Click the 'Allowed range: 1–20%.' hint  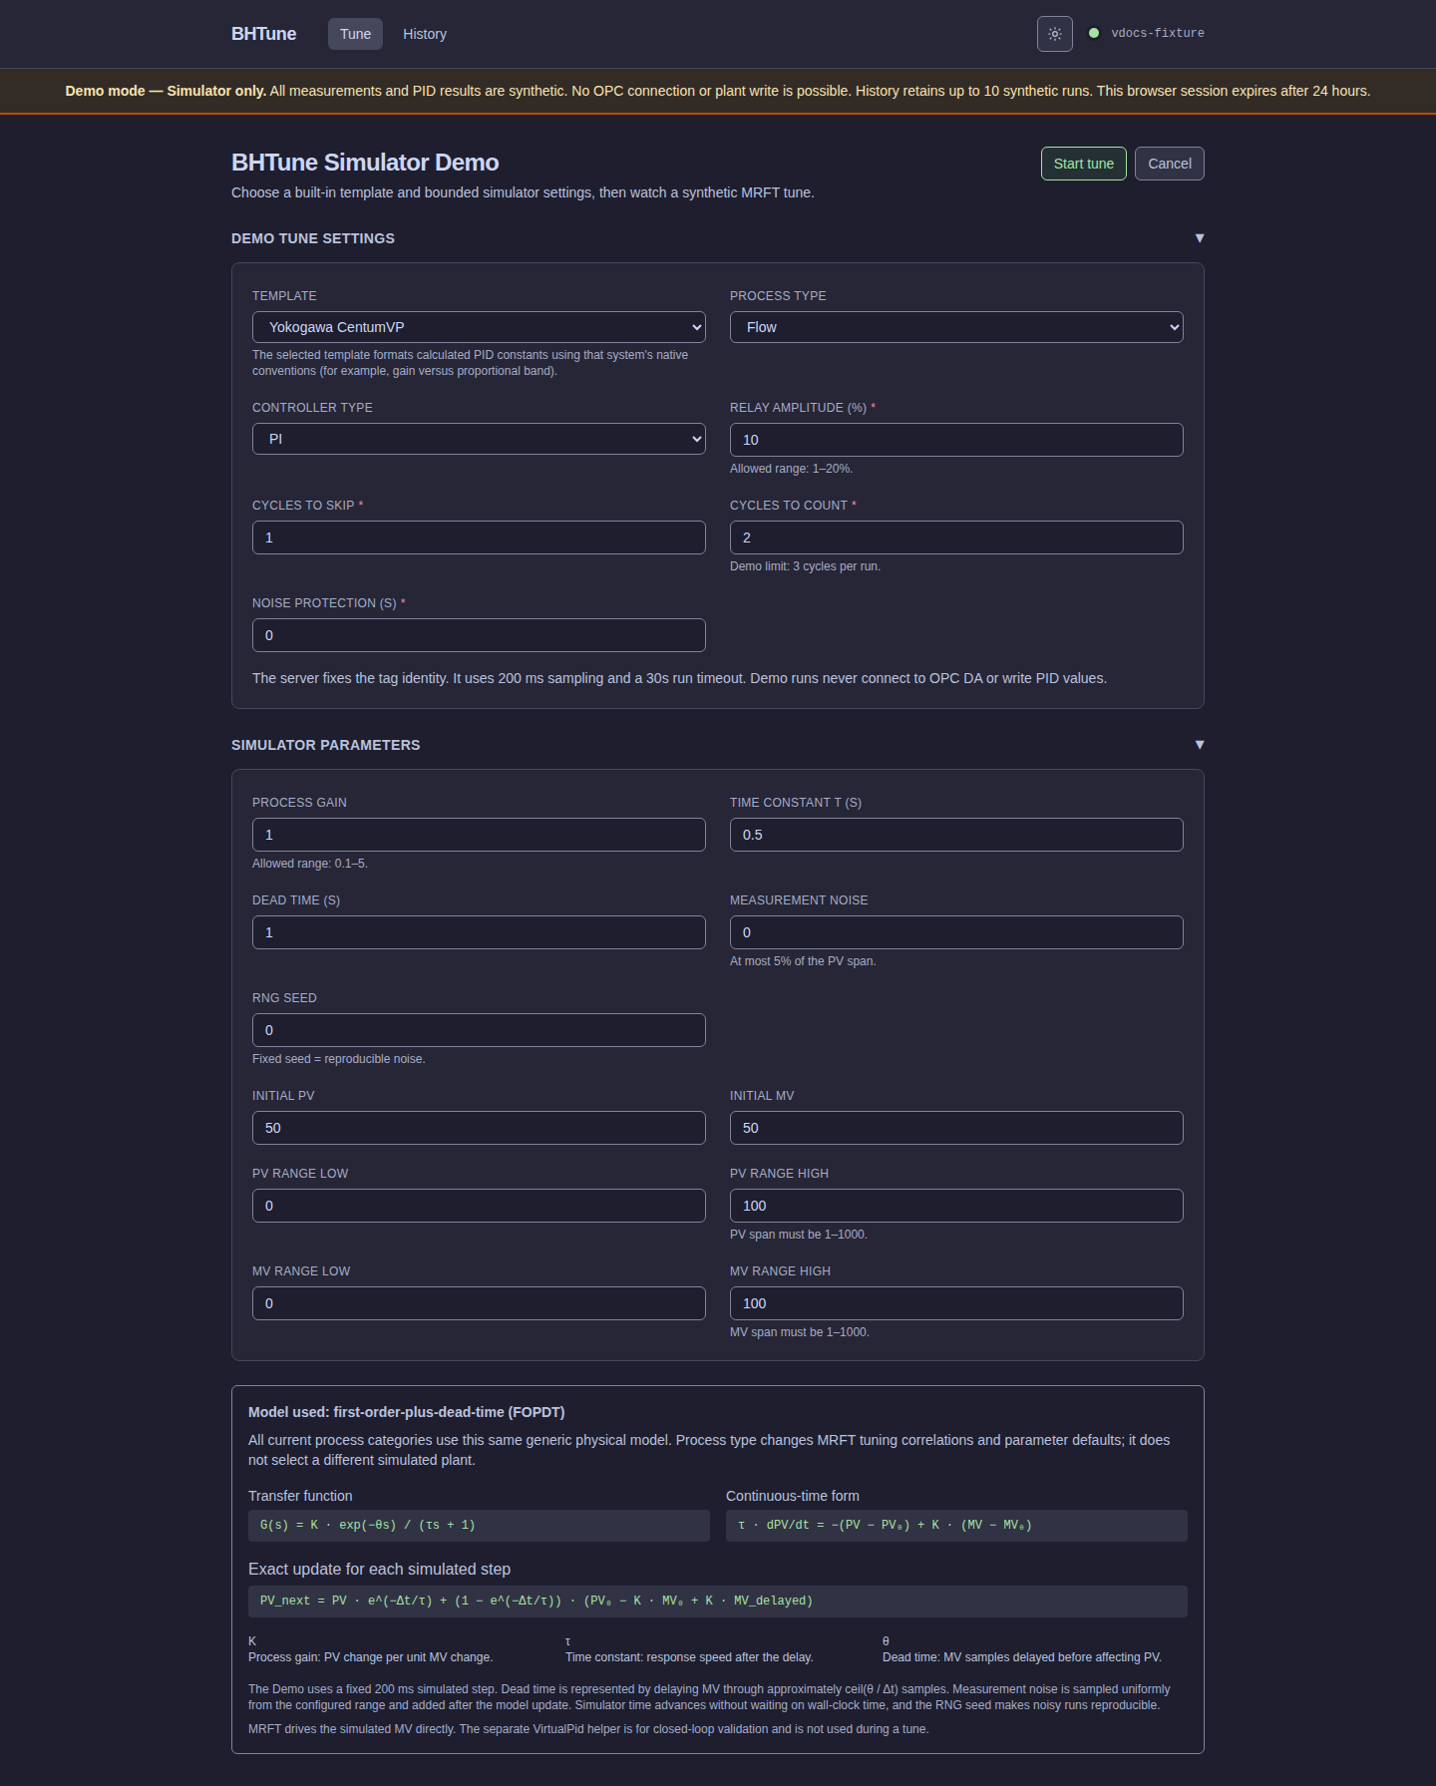pyautogui.click(x=792, y=469)
